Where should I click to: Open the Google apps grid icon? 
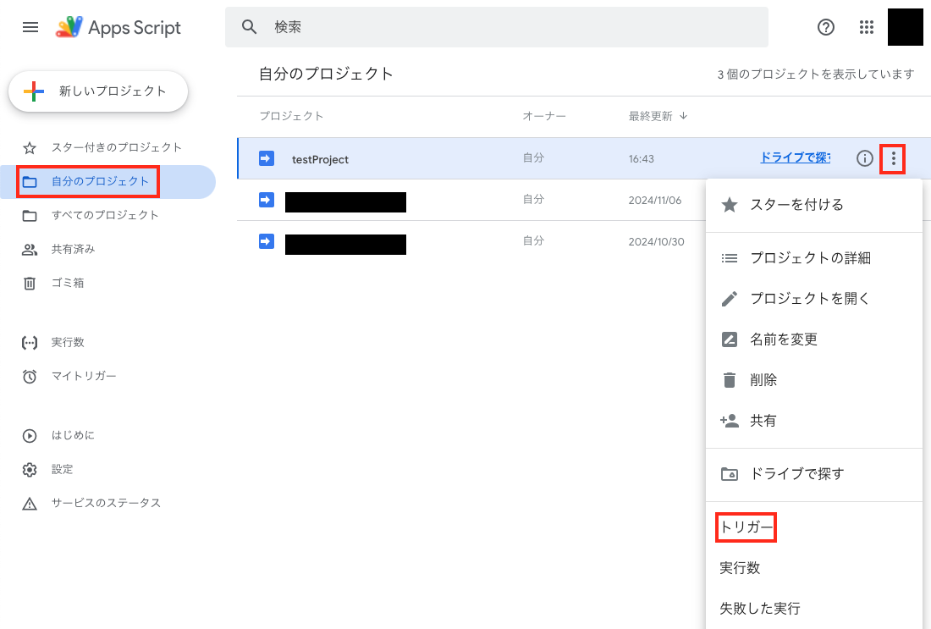click(866, 27)
